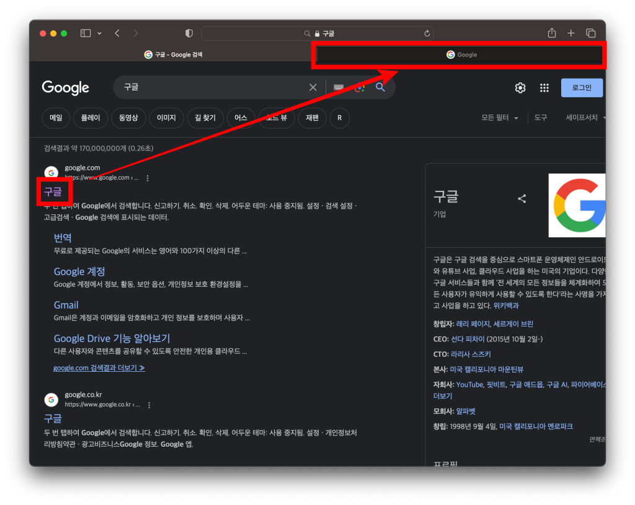The height and width of the screenshot is (505, 635).
Task: Open the 구글 result title for google.com
Action: tap(53, 192)
